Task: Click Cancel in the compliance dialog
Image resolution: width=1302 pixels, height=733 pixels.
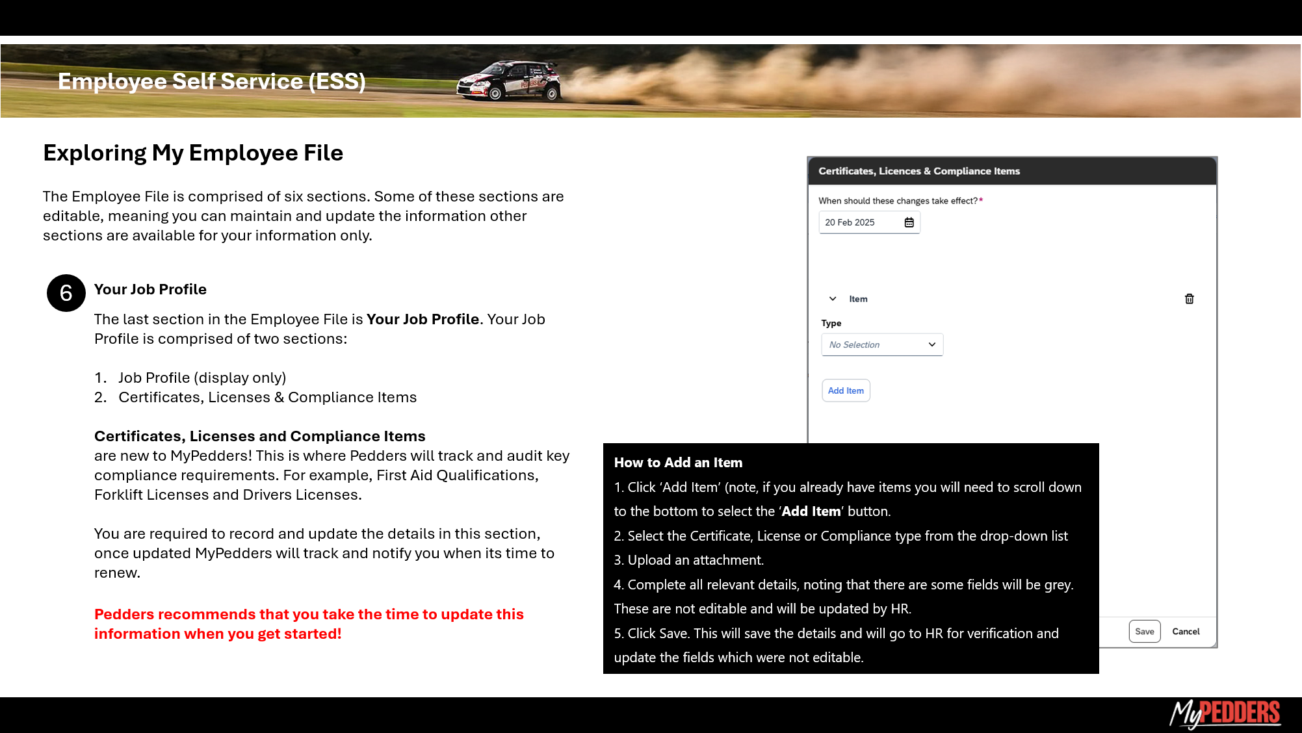Action: pos(1186,632)
